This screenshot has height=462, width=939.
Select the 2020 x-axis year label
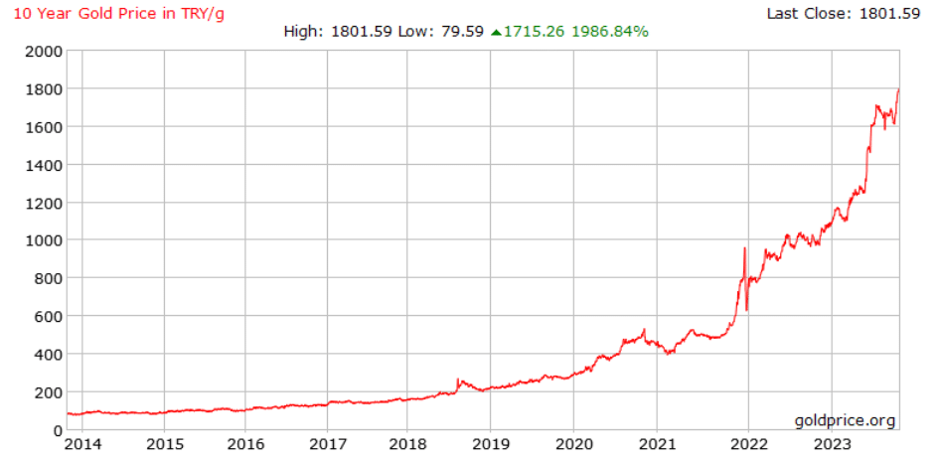tap(573, 444)
